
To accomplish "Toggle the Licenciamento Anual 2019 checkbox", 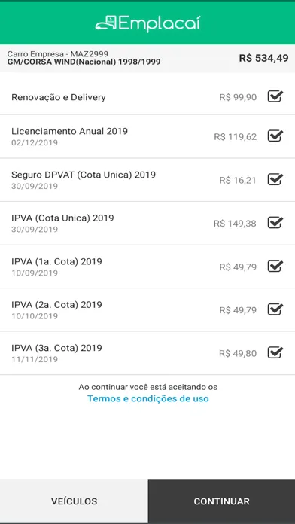I will tap(275, 136).
